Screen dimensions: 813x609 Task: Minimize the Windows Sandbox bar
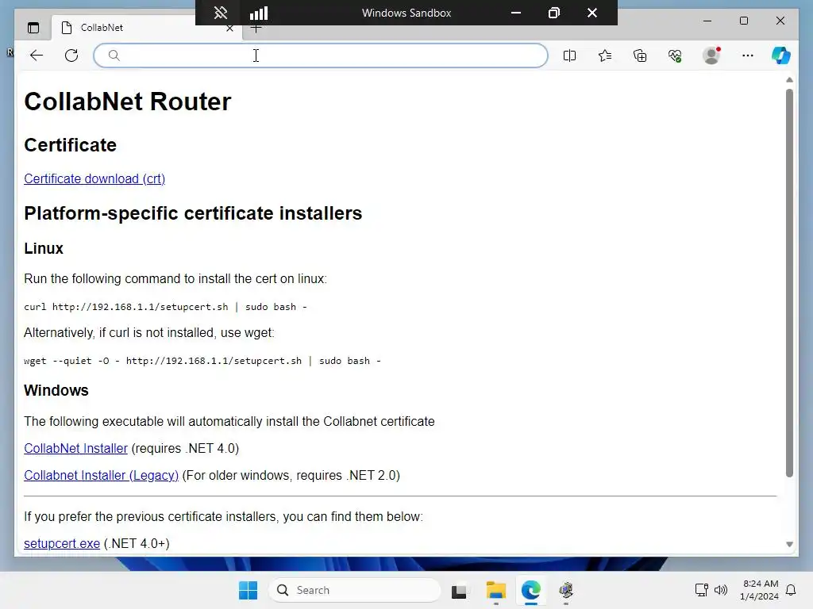coord(516,13)
